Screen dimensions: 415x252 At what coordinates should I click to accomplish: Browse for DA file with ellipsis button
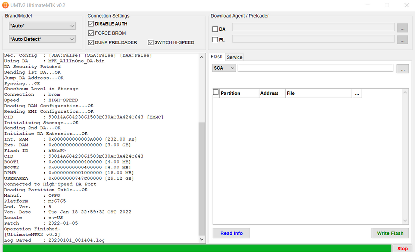[402, 28]
